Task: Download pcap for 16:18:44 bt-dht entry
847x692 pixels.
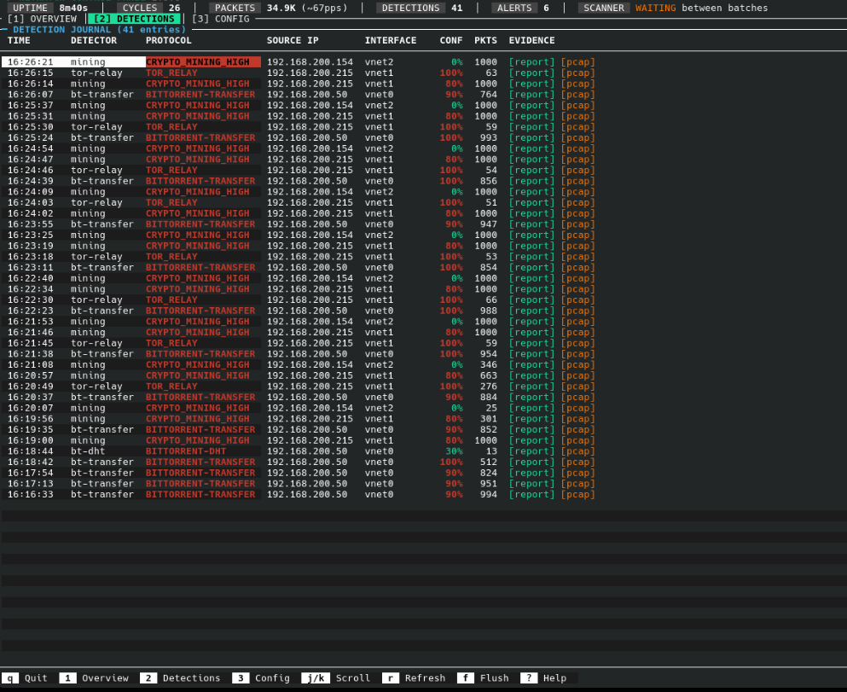Action: (577, 451)
